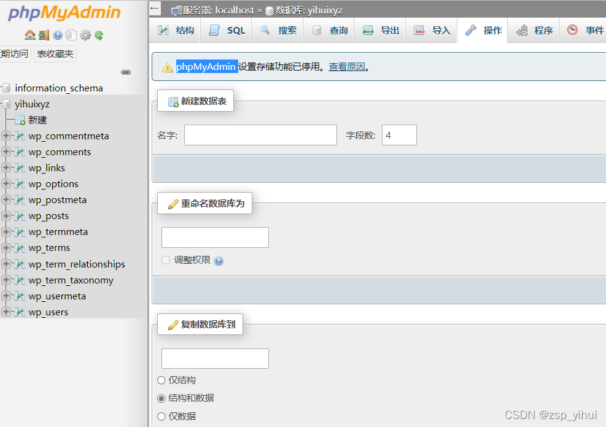
Task: Click the 重命名数据库为 text field
Action: 215,237
